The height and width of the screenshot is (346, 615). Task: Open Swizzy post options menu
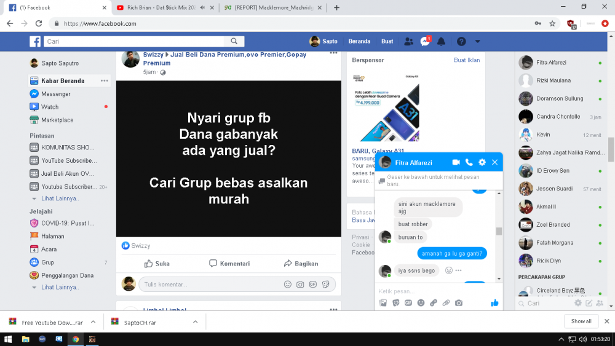pos(333,53)
